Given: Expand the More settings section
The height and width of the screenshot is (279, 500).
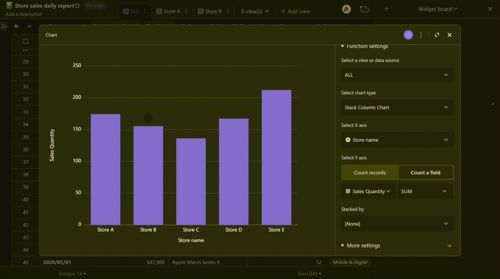Looking at the screenshot, I should tap(398, 246).
